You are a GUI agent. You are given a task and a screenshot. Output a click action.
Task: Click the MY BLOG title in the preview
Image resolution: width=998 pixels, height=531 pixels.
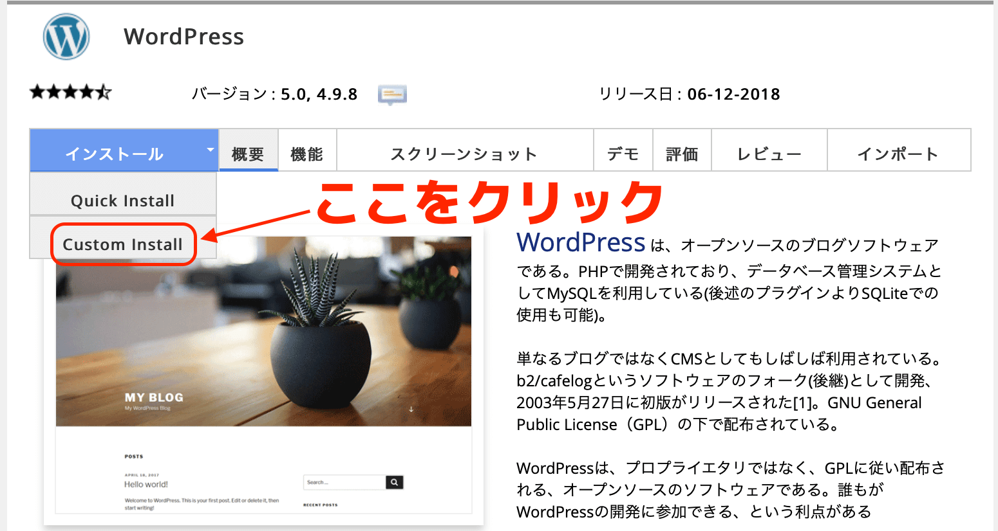pos(154,397)
